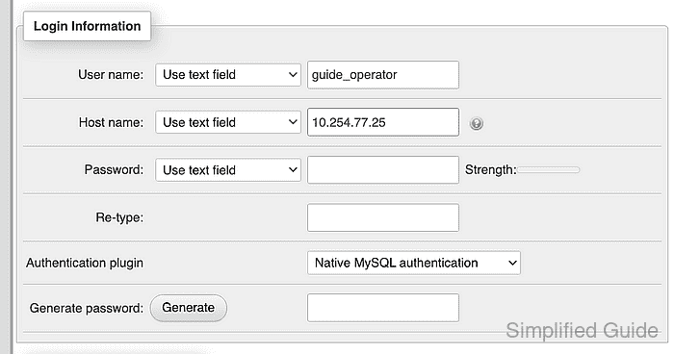Screen dimensions: 674x354
Task: Click the host name field with 10.254.77.25
Action: 383,122
